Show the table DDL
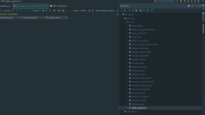The height and width of the screenshot is (115, 205). click(x=59, y=11)
